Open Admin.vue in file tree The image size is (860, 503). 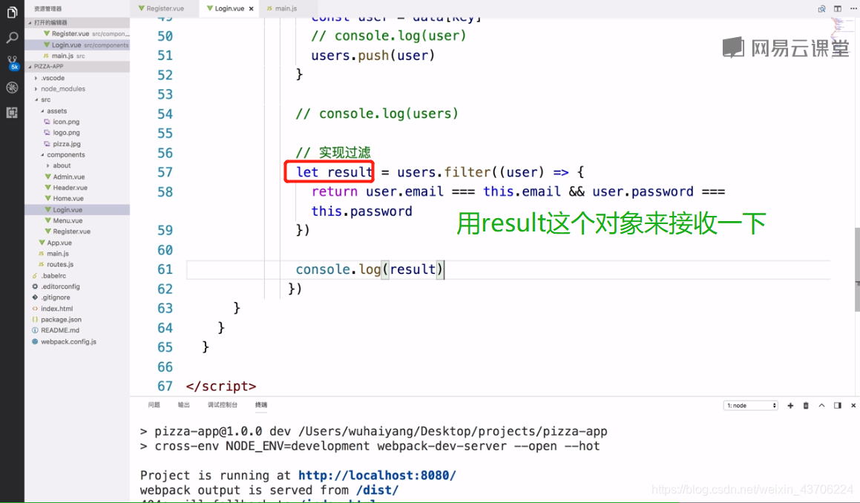[76, 177]
